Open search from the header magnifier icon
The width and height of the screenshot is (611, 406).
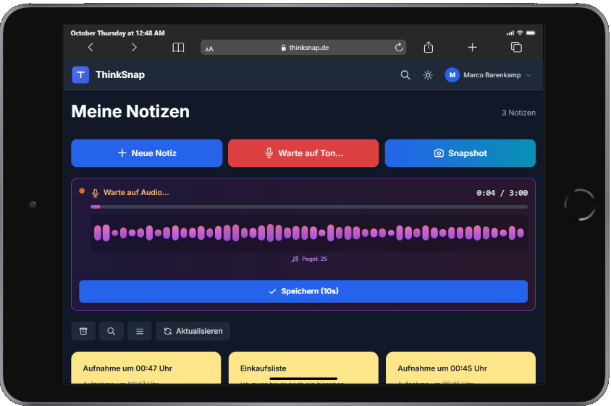[405, 75]
